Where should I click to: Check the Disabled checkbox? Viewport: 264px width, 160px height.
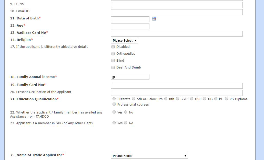click(x=113, y=47)
